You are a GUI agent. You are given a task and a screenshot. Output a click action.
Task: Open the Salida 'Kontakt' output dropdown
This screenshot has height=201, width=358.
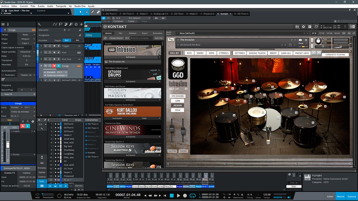(17, 107)
